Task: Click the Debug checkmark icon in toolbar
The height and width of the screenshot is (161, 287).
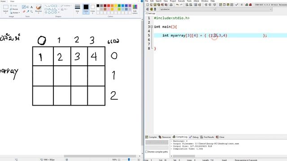Action: click(x=237, y=4)
